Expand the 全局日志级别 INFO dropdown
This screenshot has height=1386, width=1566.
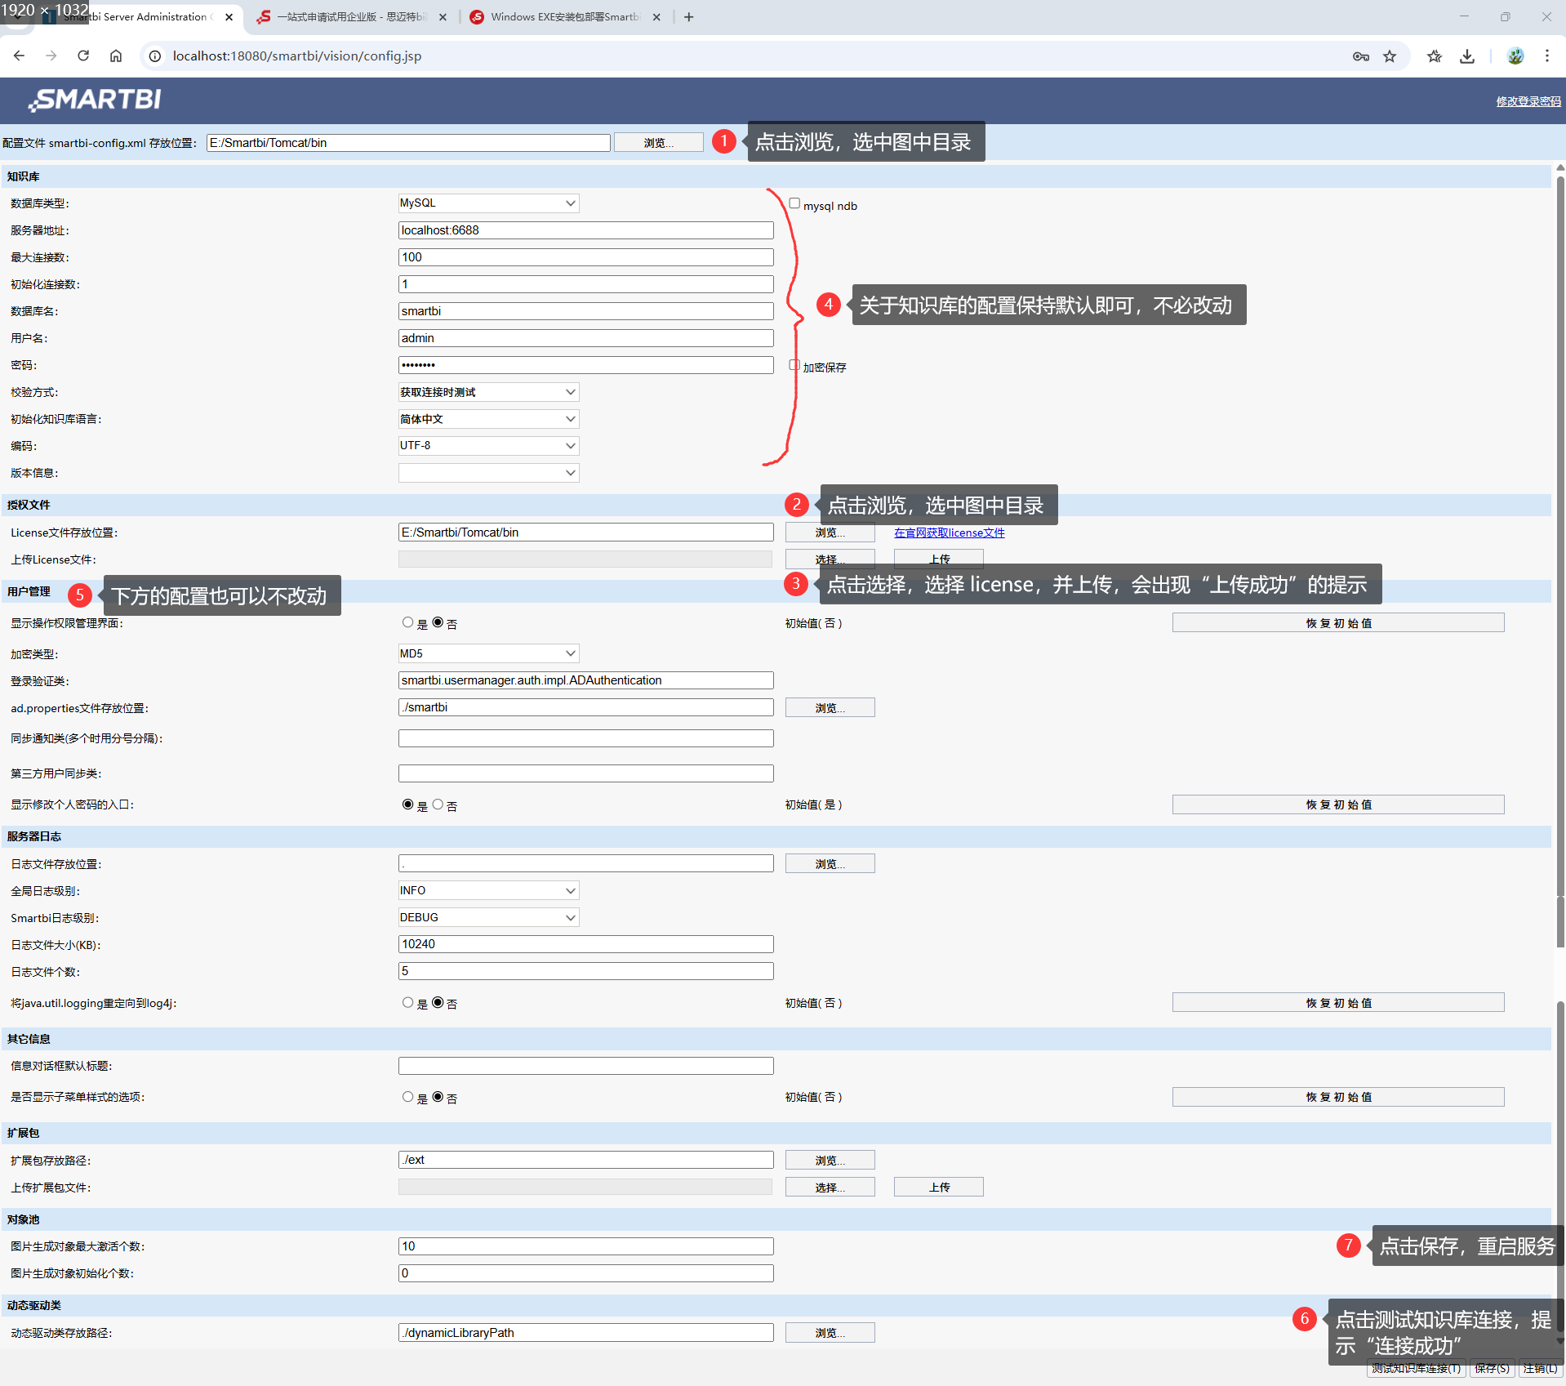(x=488, y=890)
